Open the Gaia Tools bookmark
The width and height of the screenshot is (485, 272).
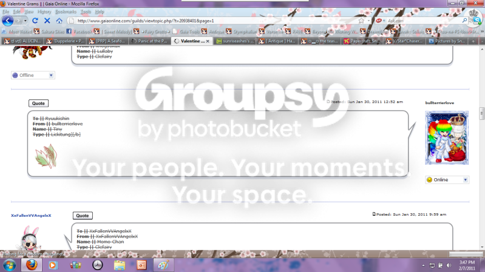(x=186, y=32)
